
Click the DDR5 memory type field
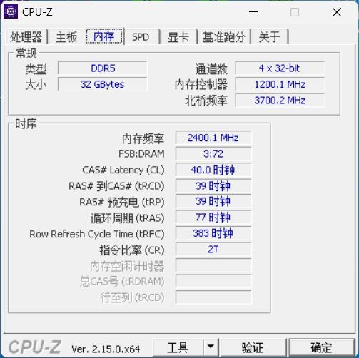tap(103, 68)
